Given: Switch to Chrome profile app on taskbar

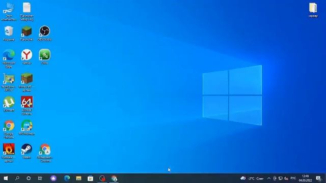Looking at the screenshot, I should pos(114,178).
